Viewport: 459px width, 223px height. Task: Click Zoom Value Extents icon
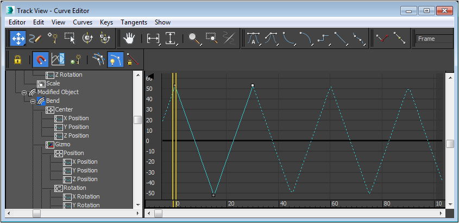[171, 39]
